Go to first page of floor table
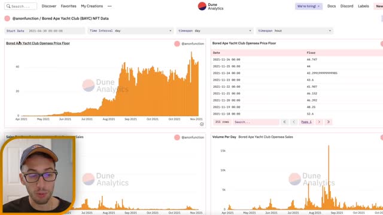Viewport: 383px width, 215px height. click(284, 122)
